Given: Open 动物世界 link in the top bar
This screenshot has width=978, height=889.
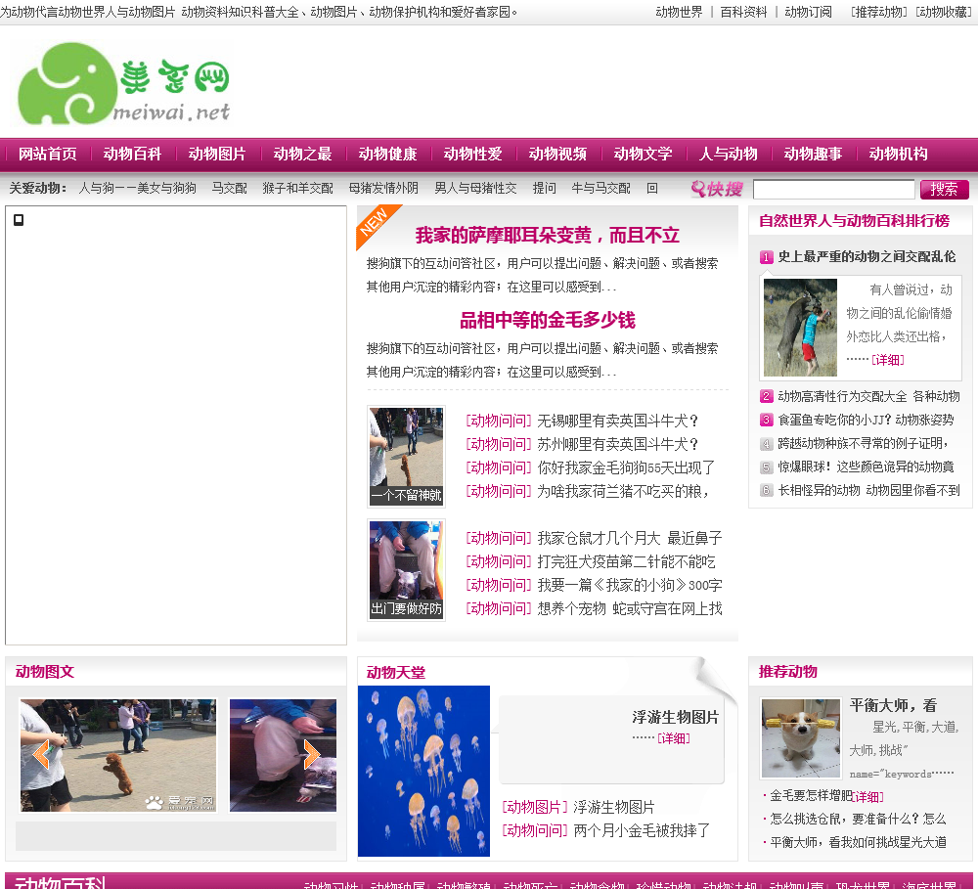Looking at the screenshot, I should (x=679, y=12).
